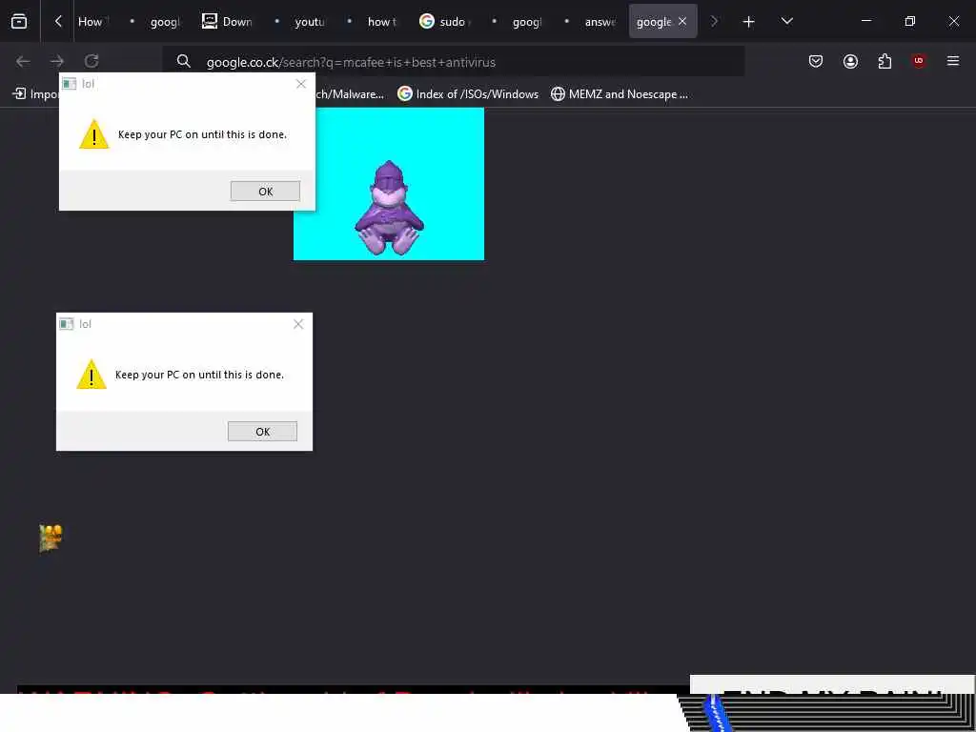
Task: Click the small yellow icon at the lower left
Action: click(x=51, y=539)
